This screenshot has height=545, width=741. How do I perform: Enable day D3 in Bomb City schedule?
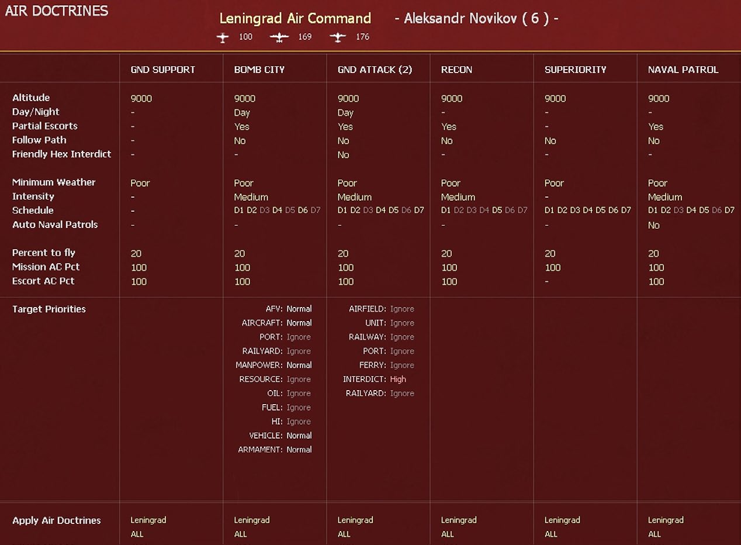point(265,211)
